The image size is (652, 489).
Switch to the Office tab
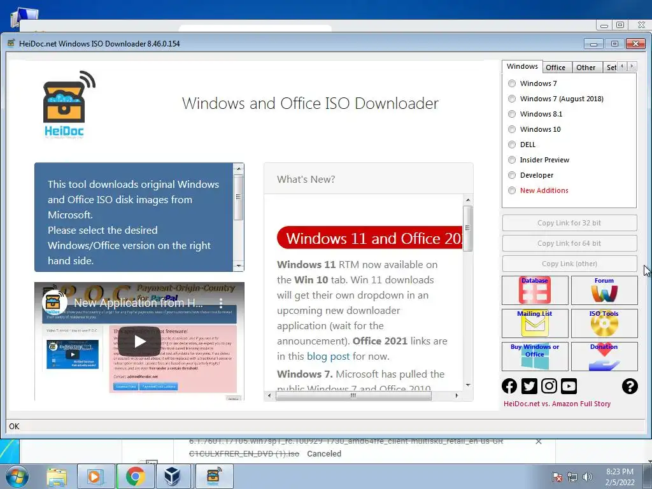555,67
